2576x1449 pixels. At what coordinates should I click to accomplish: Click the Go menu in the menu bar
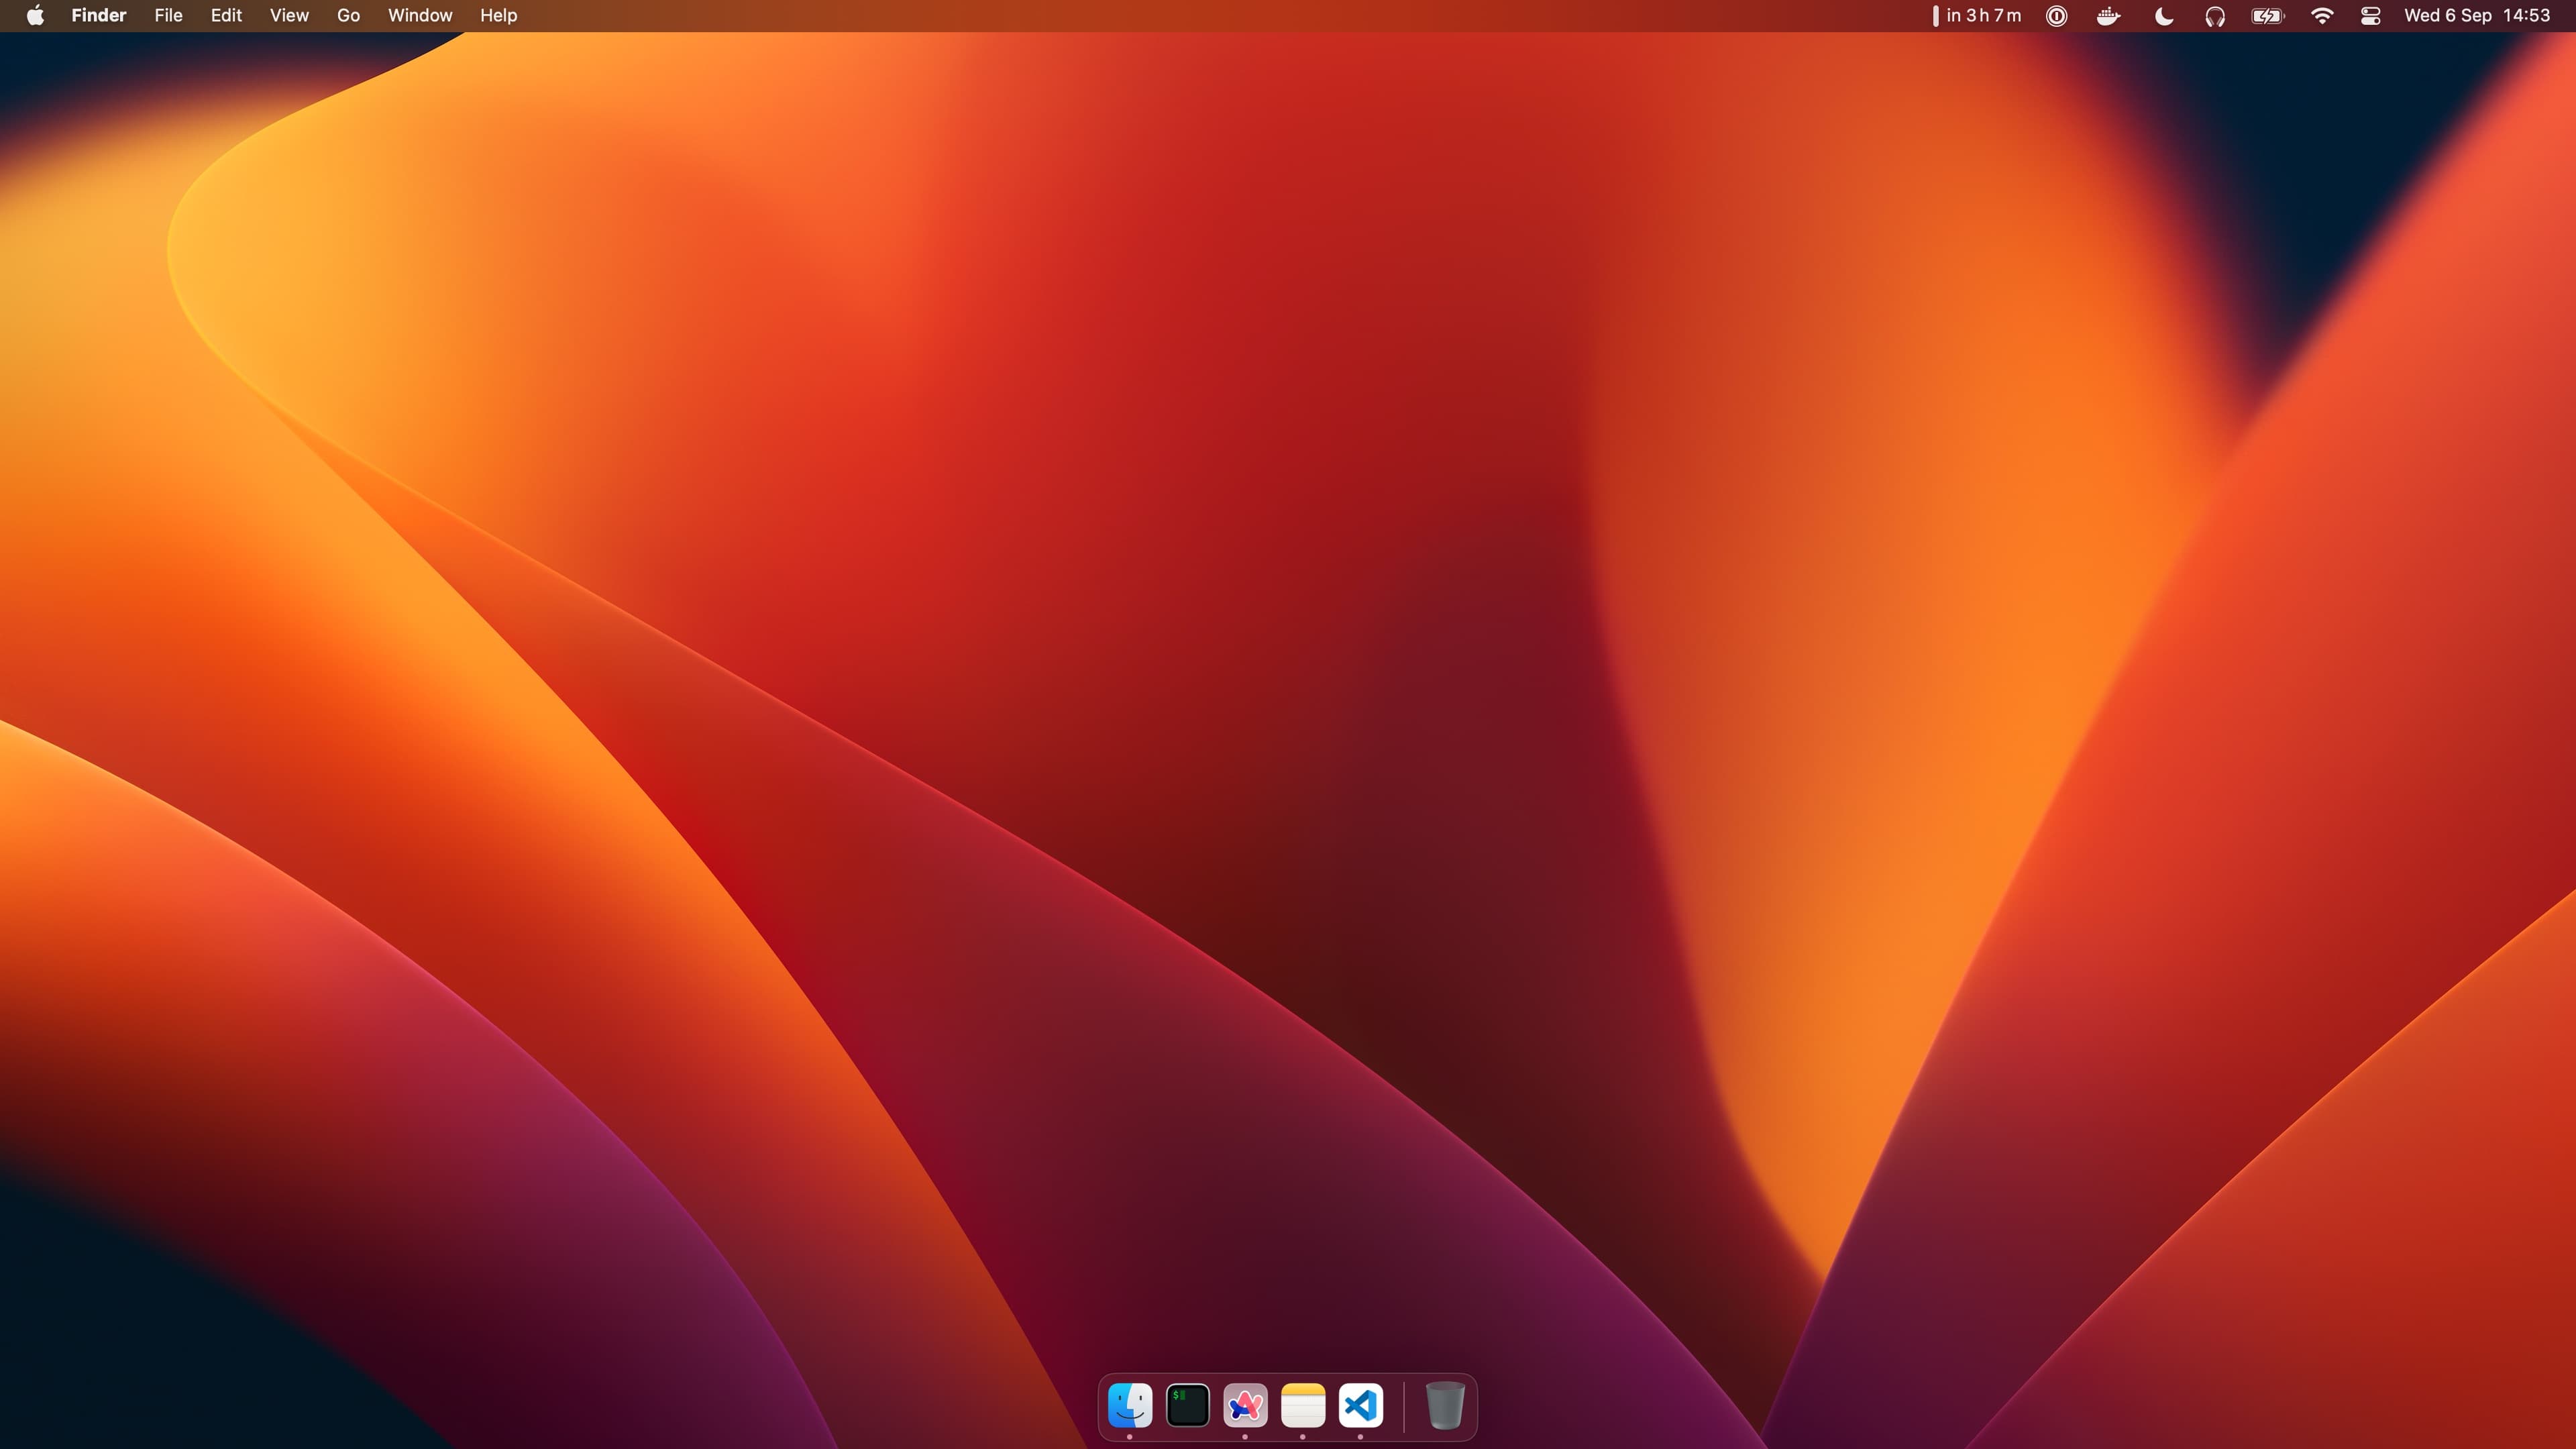click(348, 15)
